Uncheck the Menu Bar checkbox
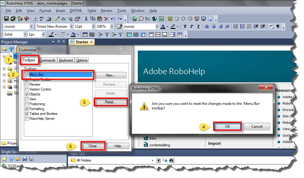The image size is (304, 178). pos(27,75)
